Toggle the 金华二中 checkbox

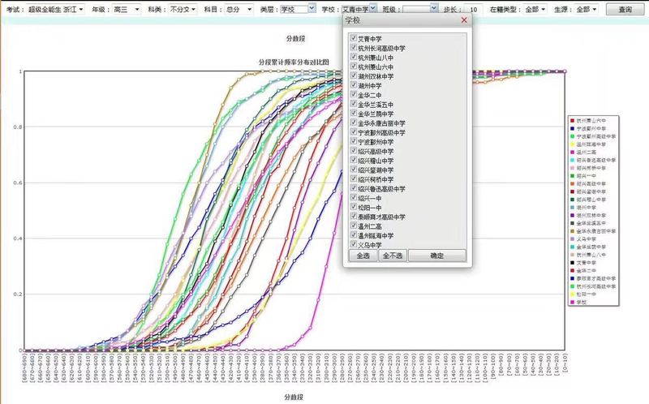tap(353, 95)
